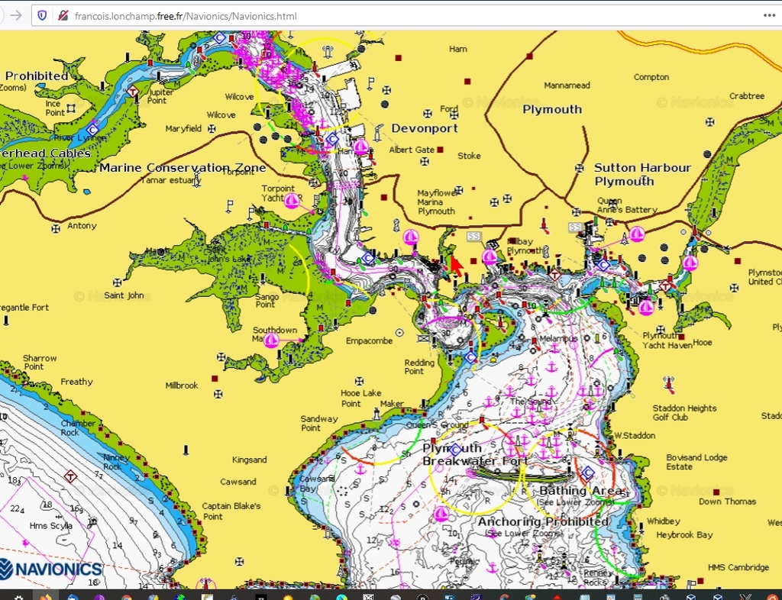Screen dimensions: 782x600
Task: Click the 'Empacombe' place name
Action: click(x=369, y=341)
